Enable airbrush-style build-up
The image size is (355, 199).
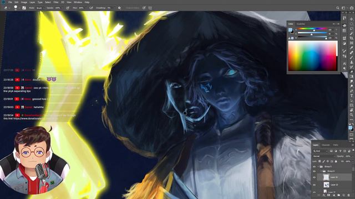click(91, 8)
